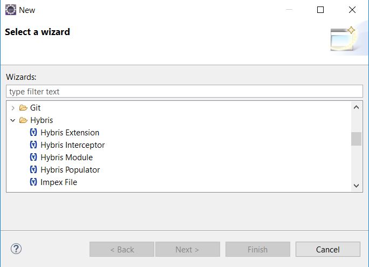Click the Git folder icon

[x=23, y=108]
